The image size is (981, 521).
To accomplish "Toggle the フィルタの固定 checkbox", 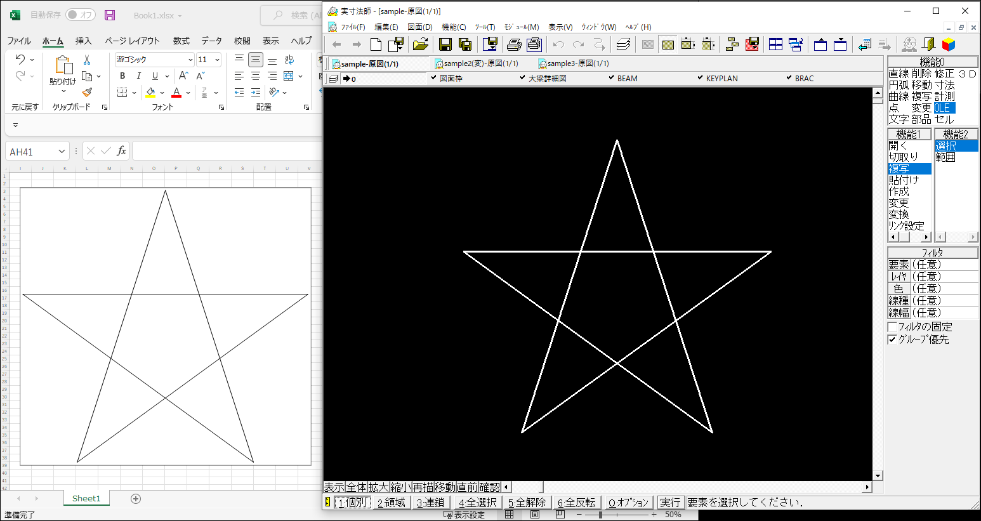I will click(892, 327).
